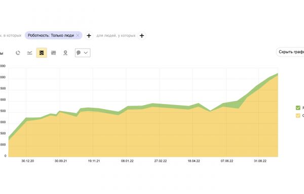Click the 31.08.22 date label
The image size is (304, 194).
tap(260, 161)
